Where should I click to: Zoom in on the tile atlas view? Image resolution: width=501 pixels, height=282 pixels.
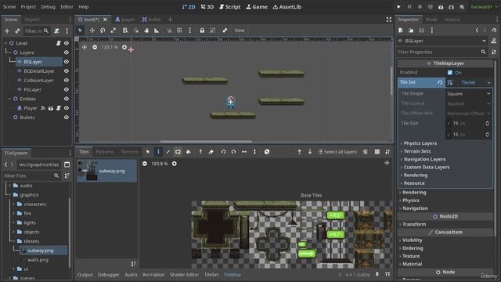pyautogui.click(x=174, y=164)
